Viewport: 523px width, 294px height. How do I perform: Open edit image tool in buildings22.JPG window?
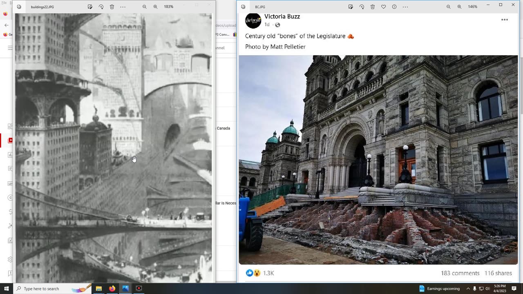(x=90, y=7)
